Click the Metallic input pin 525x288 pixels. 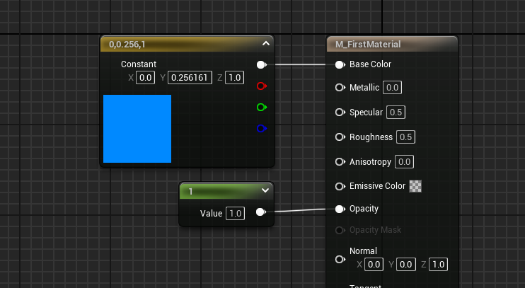(340, 88)
